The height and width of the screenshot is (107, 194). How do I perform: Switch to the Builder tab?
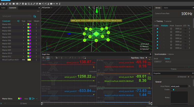(x=4, y=8)
